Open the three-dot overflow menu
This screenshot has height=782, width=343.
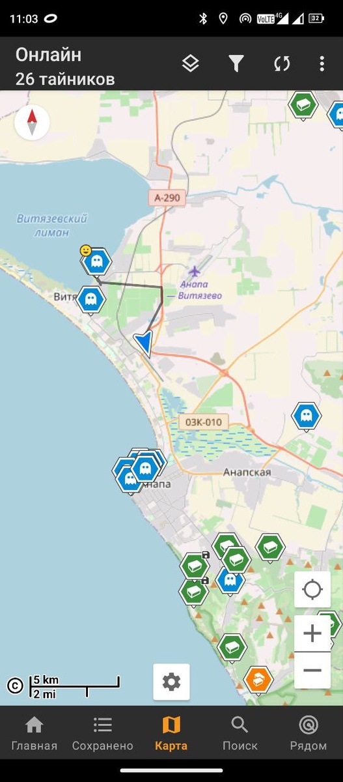coord(322,63)
